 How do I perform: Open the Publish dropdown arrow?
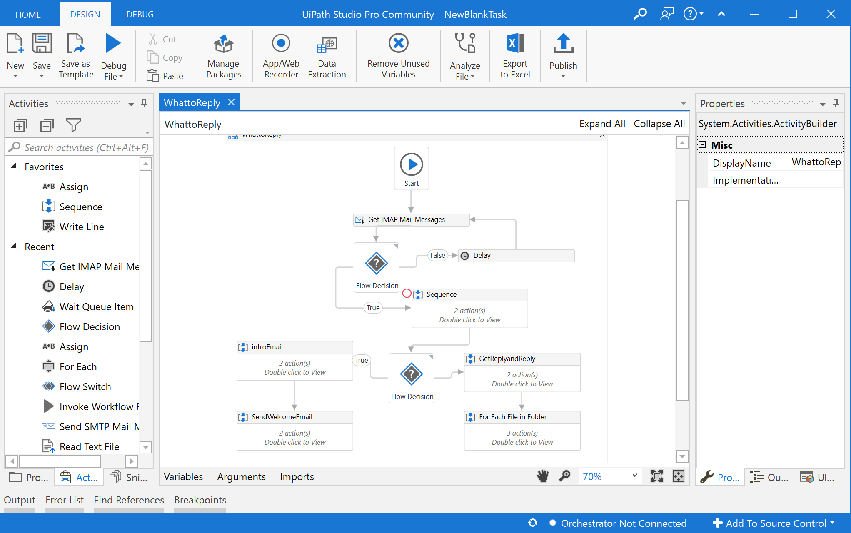coord(563,76)
